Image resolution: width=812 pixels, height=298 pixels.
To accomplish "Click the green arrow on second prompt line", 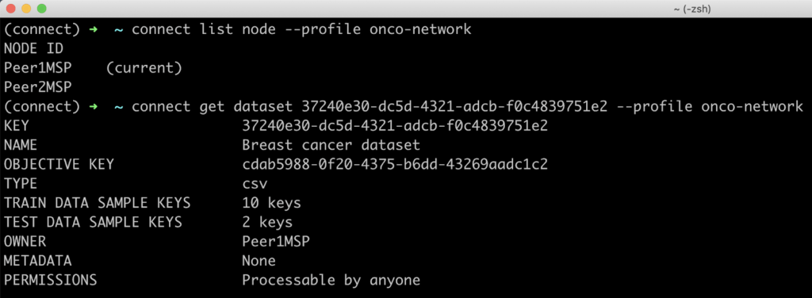I will tap(94, 106).
